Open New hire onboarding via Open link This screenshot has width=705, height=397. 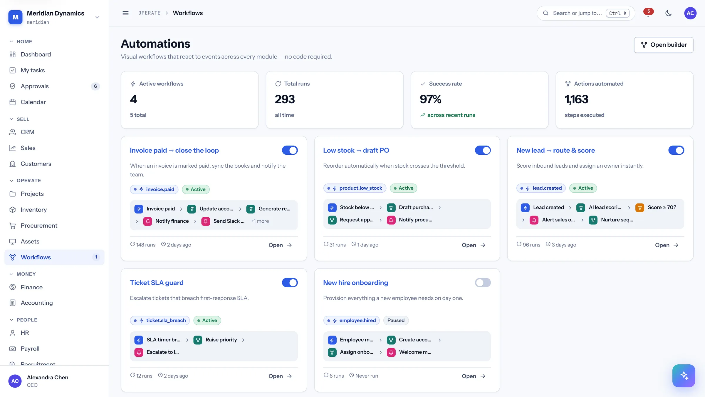click(x=474, y=376)
